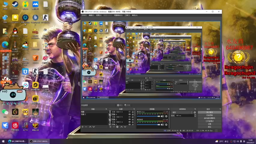Increase transition duration with up arrow
256x144 pixels.
[195, 115]
